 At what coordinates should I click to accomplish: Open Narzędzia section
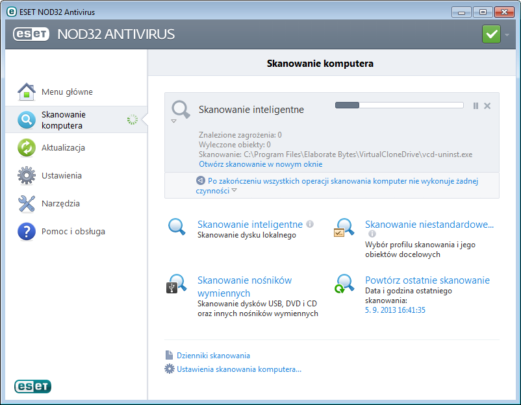60,204
